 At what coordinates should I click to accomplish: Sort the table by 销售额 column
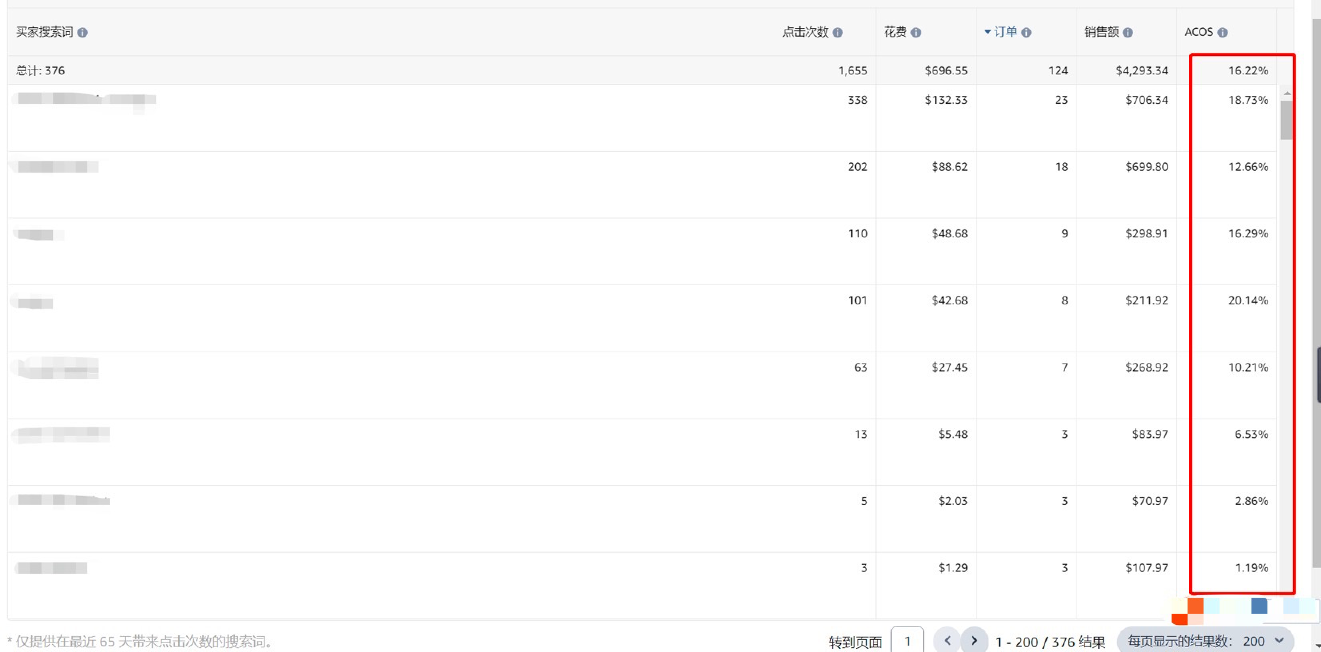point(1101,32)
